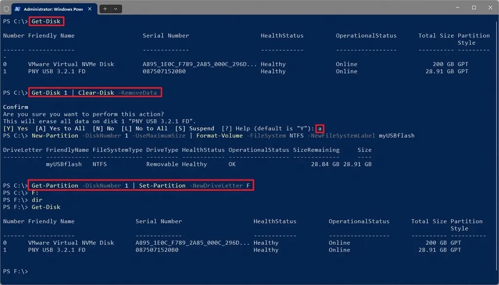Open the new-tab profile dropdown arrow
The width and height of the screenshot is (499, 285).
coord(115,9)
